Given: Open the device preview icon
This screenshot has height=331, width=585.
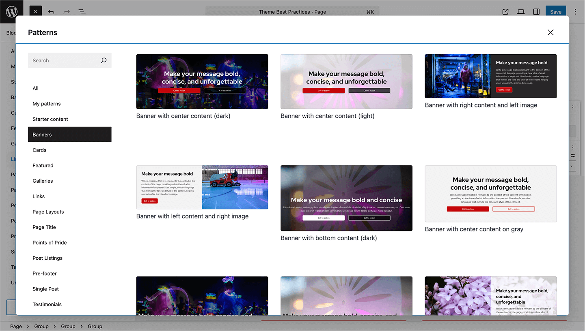Looking at the screenshot, I should (521, 12).
